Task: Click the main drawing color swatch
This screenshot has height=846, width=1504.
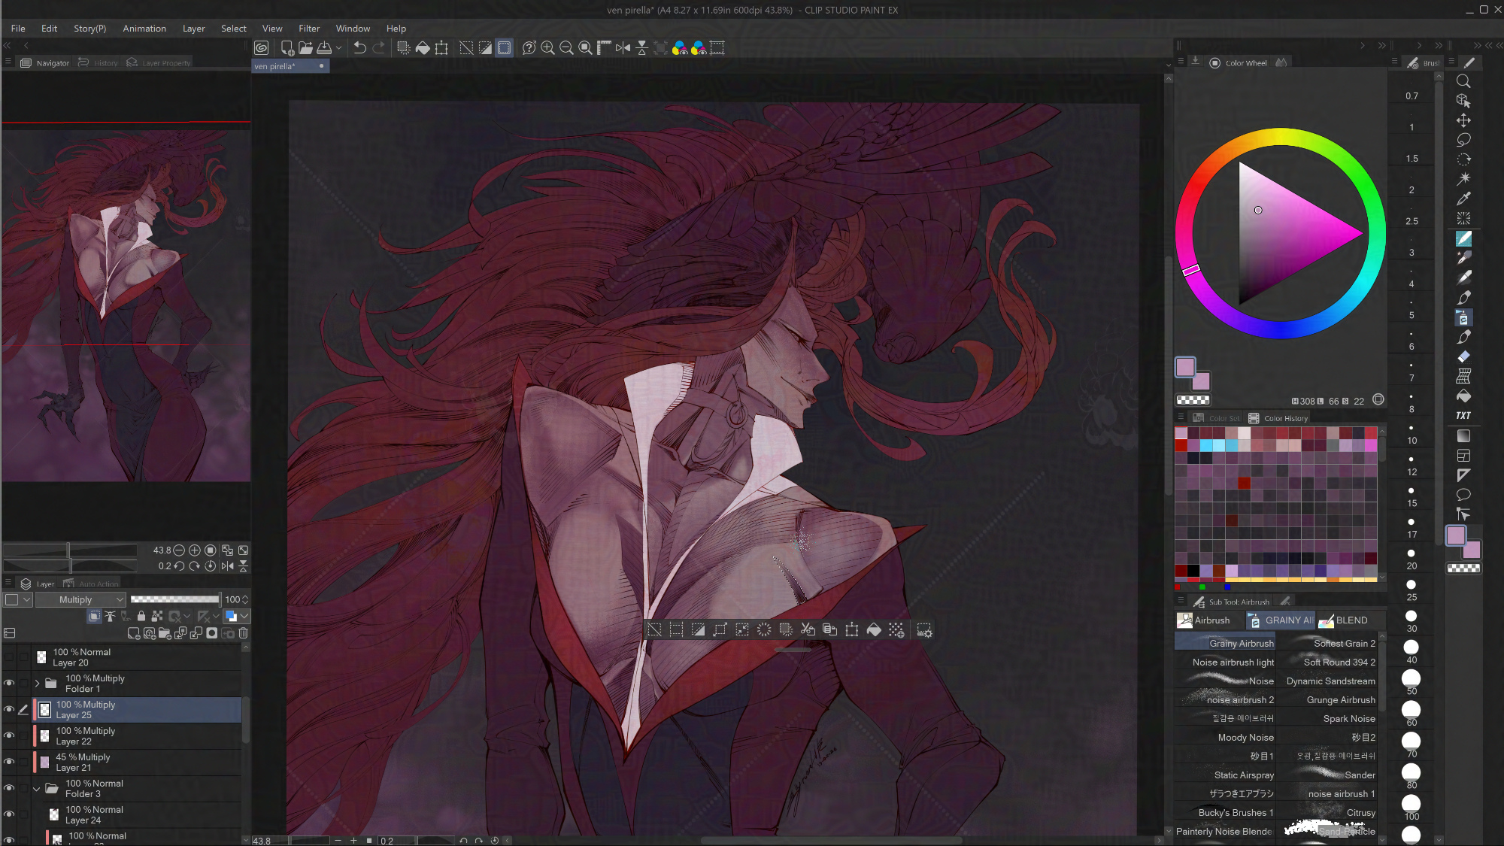Action: 1185,367
